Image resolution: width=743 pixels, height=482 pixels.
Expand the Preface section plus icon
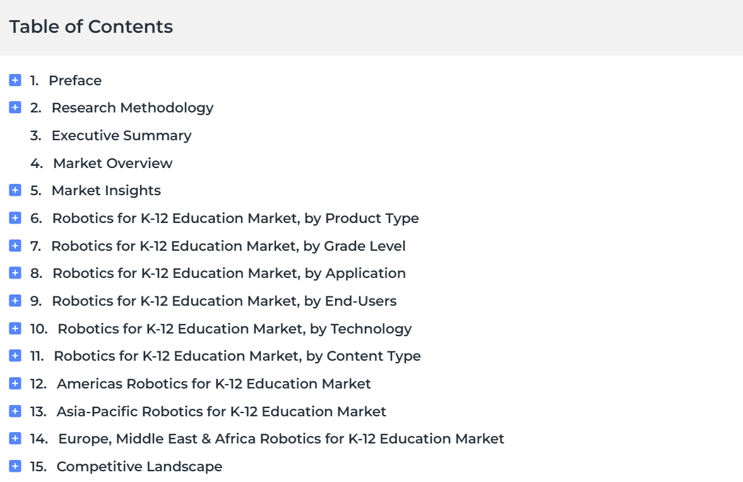pyautogui.click(x=15, y=80)
